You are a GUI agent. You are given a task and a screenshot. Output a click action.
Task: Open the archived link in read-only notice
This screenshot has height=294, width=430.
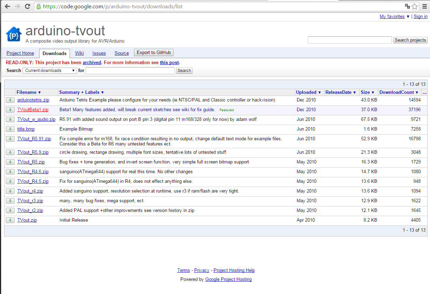[x=92, y=63]
